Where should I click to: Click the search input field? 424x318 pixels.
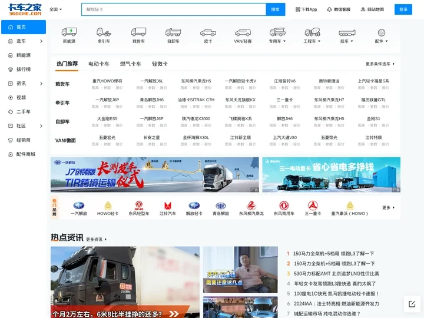[x=174, y=9]
